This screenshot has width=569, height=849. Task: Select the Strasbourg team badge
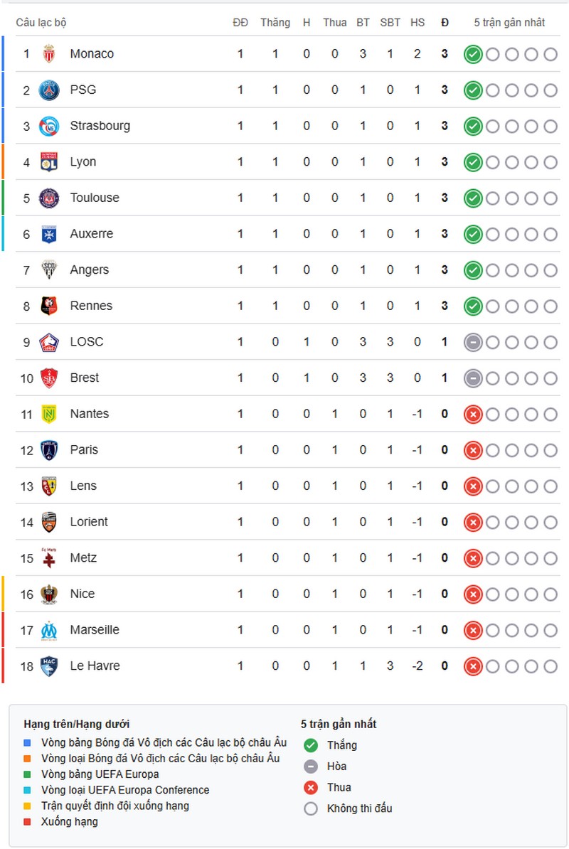point(49,126)
